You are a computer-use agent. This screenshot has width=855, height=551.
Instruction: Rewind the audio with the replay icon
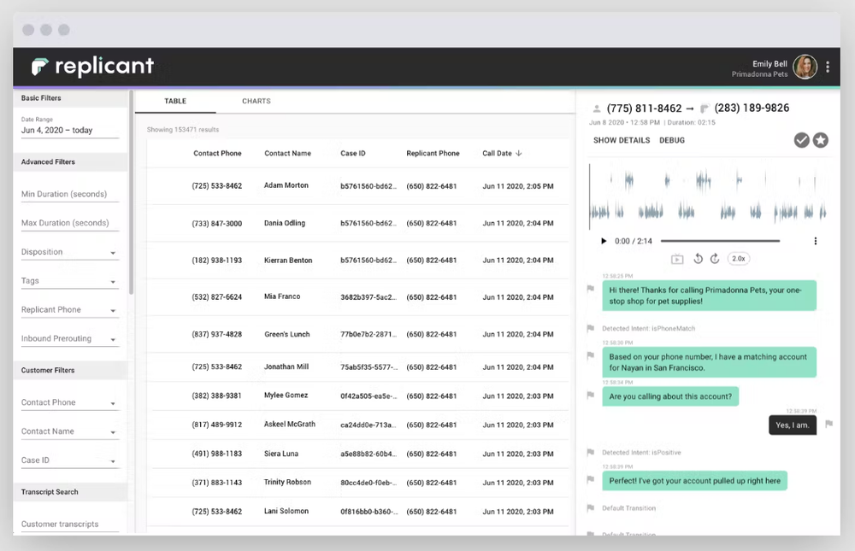699,258
